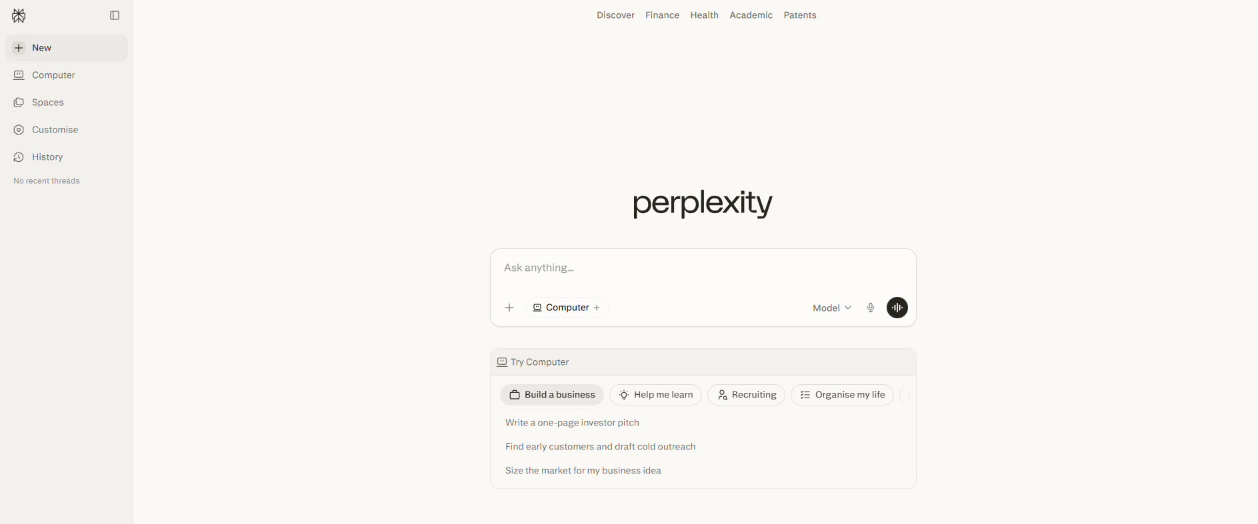This screenshot has height=524, width=1258.
Task: Click the attach plus icon in search box
Action: point(509,308)
